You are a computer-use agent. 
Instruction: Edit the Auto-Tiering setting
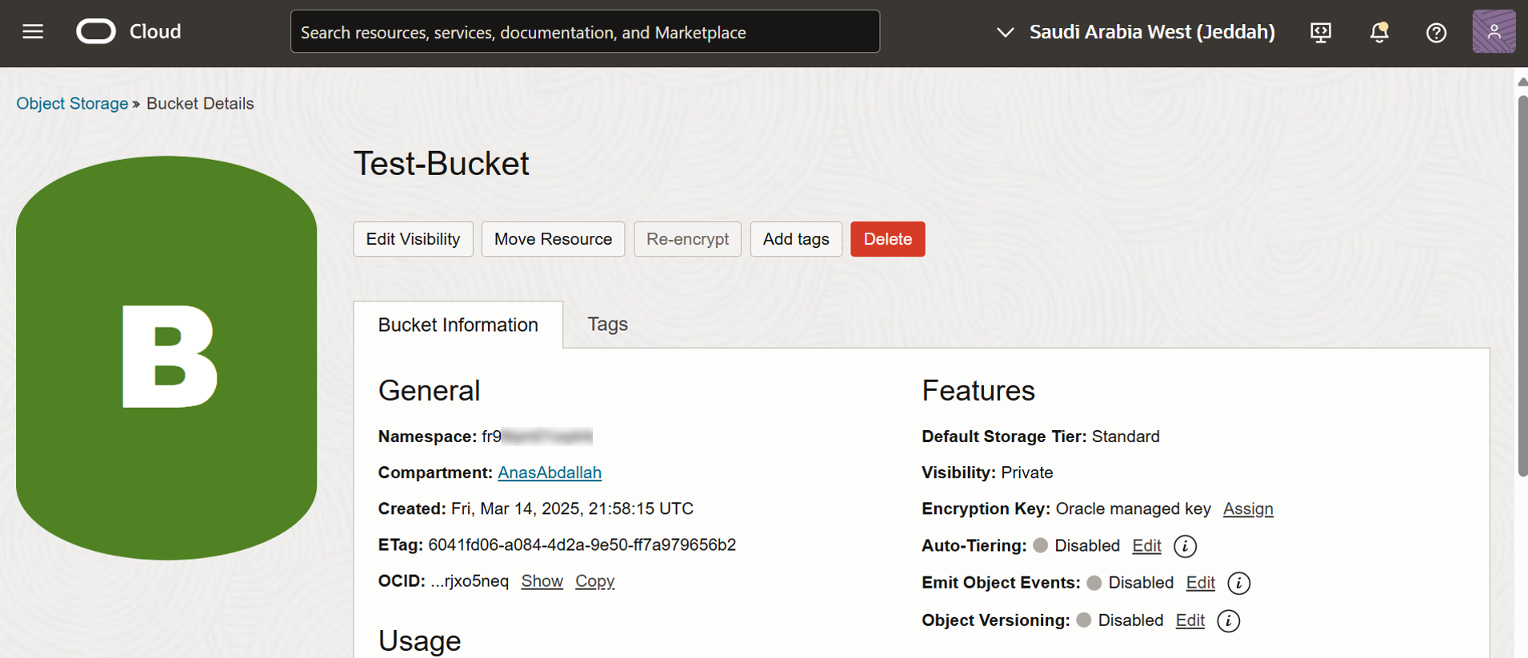(1146, 545)
